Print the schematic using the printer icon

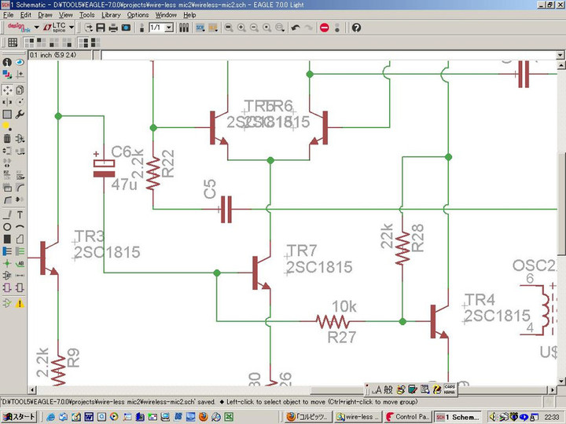pyautogui.click(x=114, y=27)
